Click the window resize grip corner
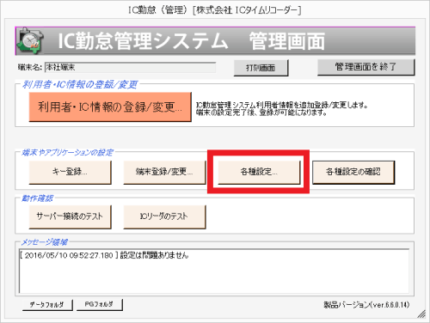The image size is (430, 323). pos(421,314)
